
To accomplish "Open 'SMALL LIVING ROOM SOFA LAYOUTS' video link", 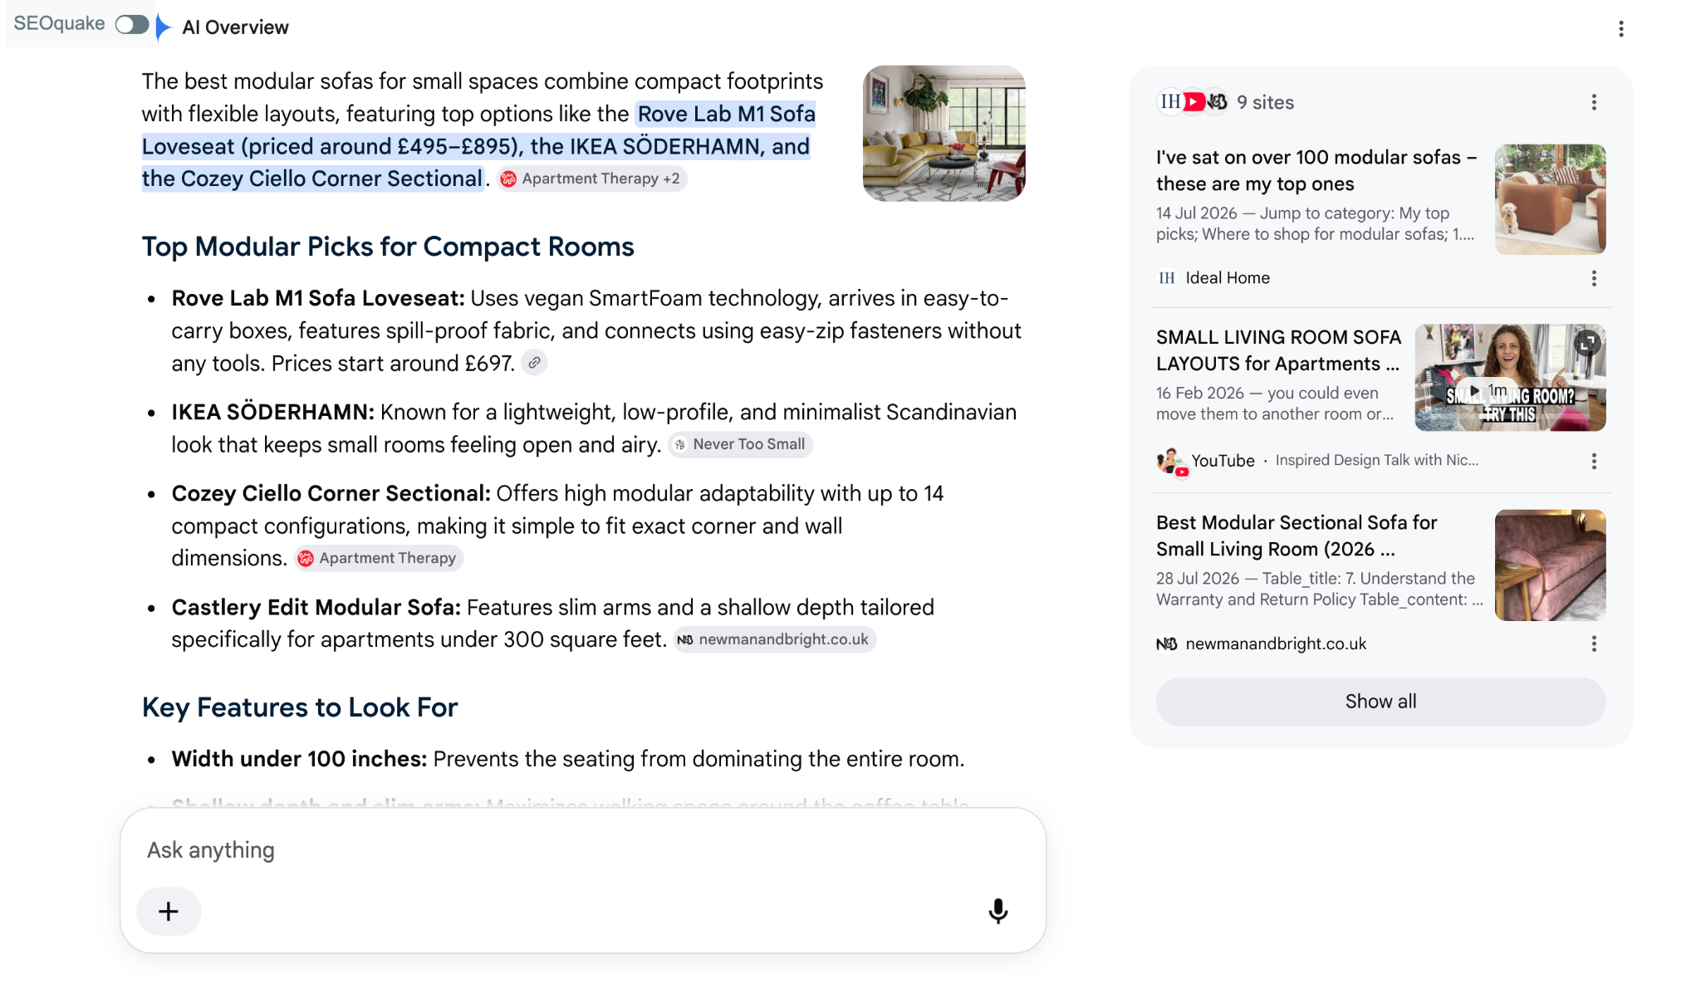I will [1278, 350].
